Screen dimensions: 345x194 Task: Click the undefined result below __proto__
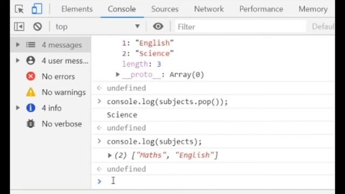[x=126, y=88]
